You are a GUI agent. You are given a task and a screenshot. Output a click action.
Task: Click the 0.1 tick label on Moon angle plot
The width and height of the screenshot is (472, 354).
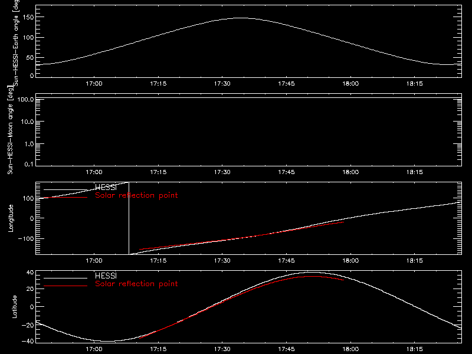29,164
